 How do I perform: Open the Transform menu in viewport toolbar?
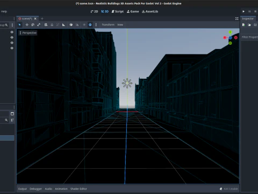pos(108,25)
